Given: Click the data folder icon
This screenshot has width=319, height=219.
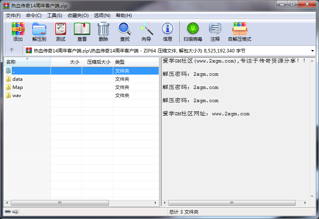Looking at the screenshot, I should 8,79.
